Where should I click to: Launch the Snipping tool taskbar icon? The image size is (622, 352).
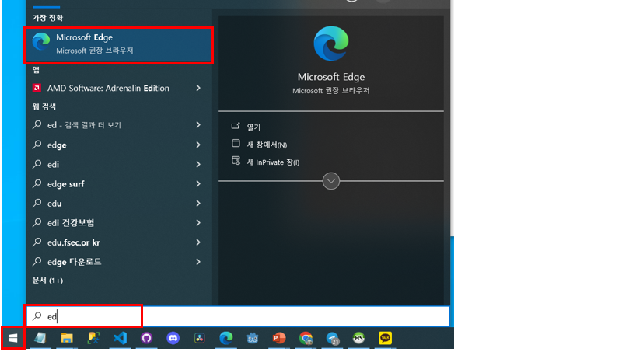93,338
